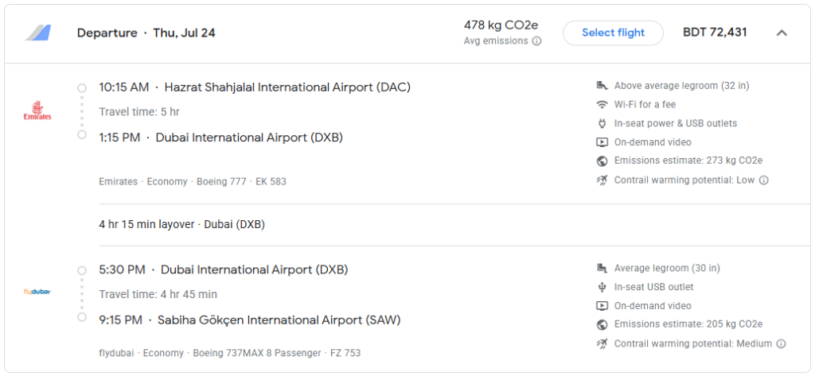Click the In-seat power & USB outlets icon
This screenshot has height=376, width=815.
(x=602, y=123)
